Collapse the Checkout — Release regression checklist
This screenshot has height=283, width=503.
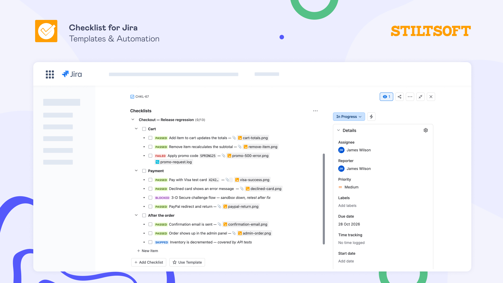[x=133, y=119]
